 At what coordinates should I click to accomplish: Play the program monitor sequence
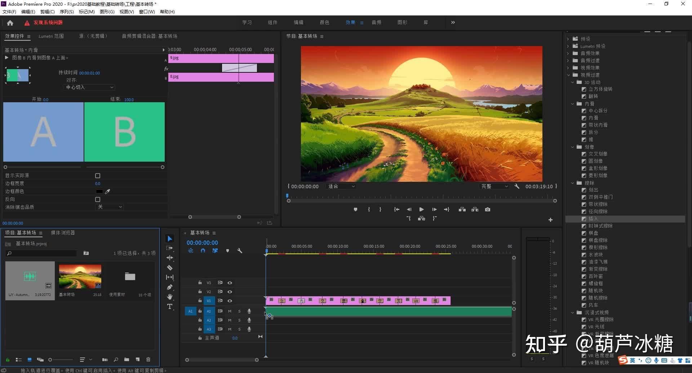[421, 210]
